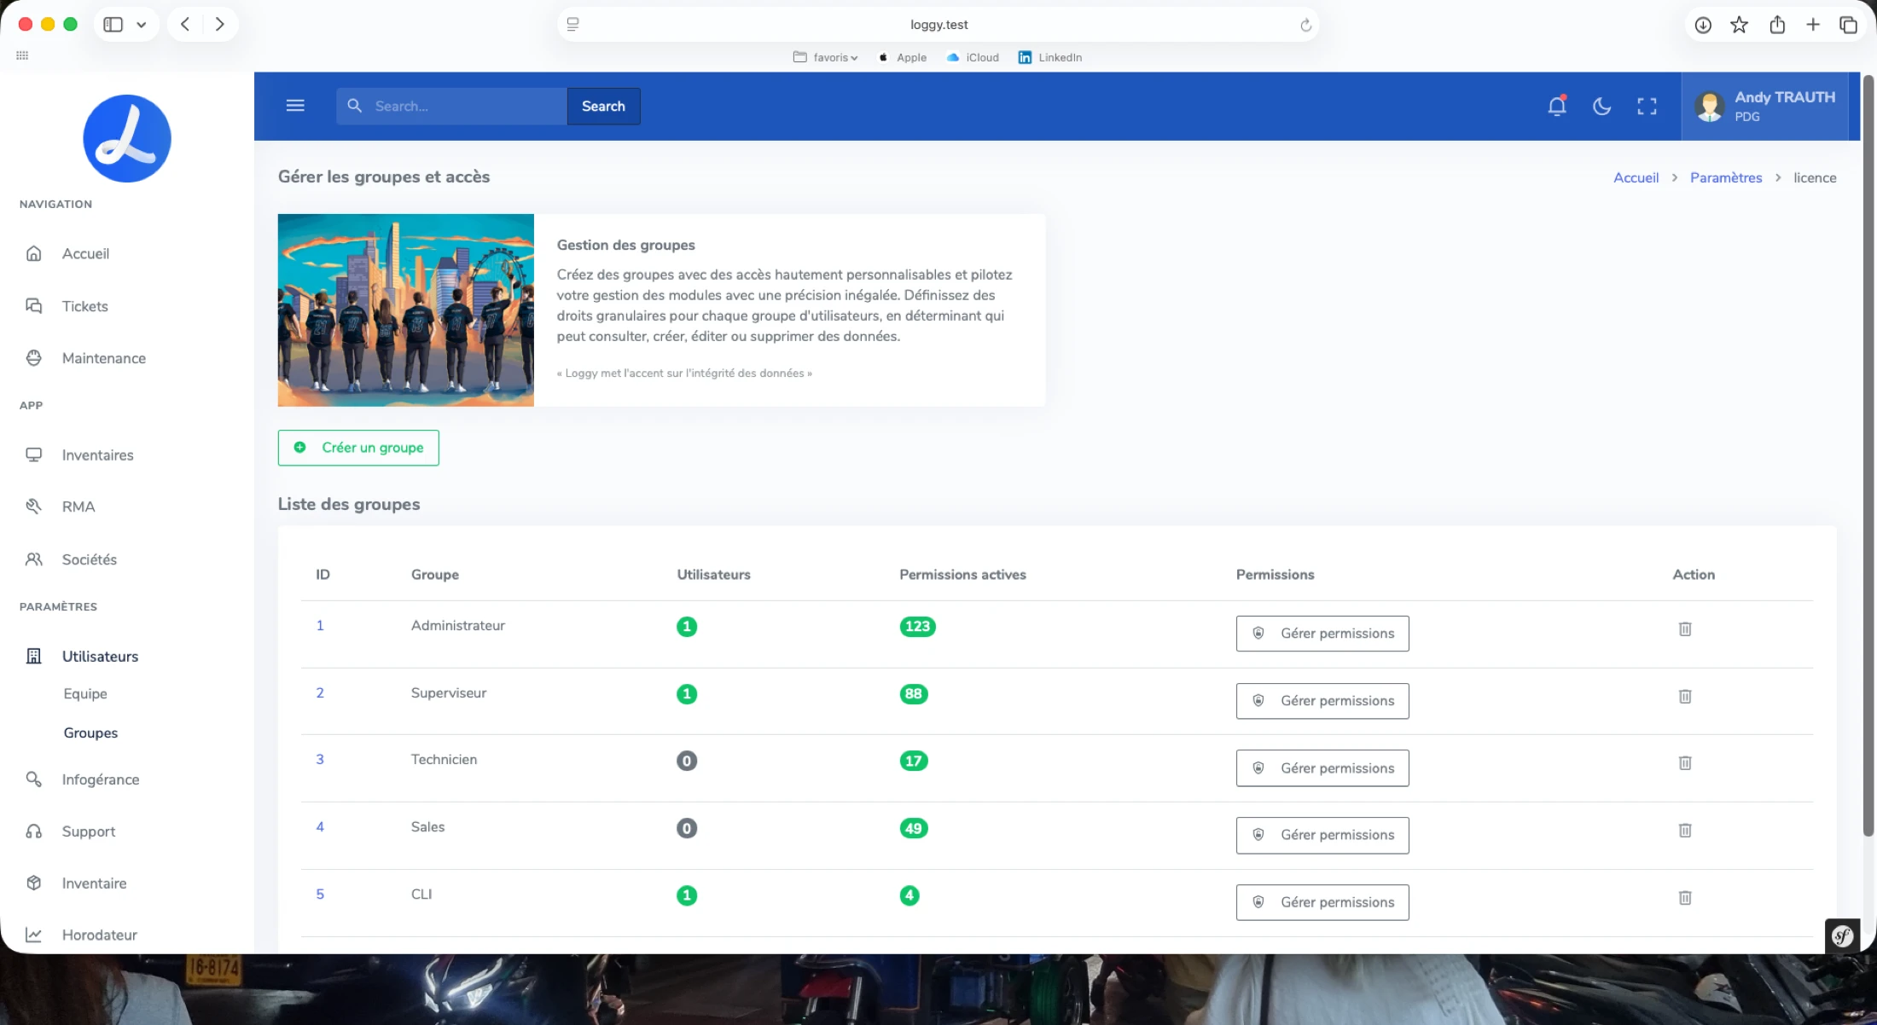The image size is (1877, 1025).
Task: Delete the CLI group with the trash icon
Action: coord(1685,898)
